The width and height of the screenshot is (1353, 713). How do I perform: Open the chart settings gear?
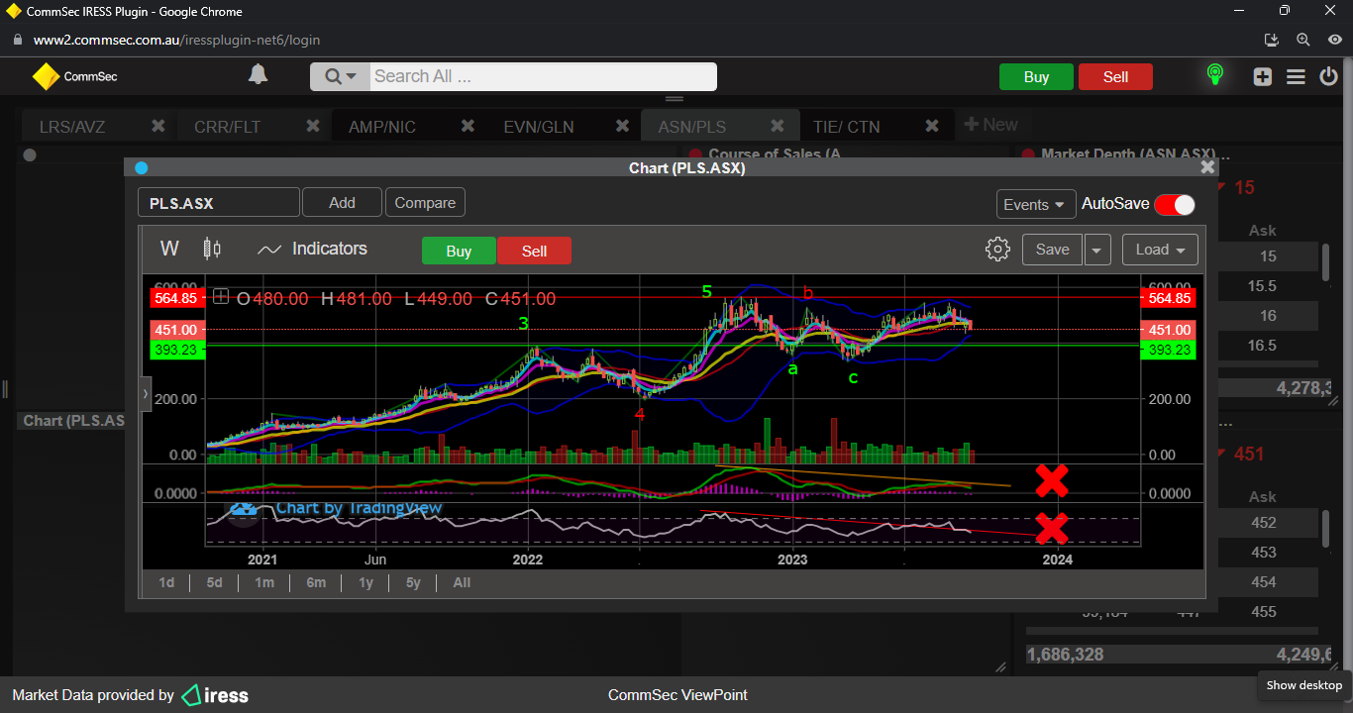997,250
